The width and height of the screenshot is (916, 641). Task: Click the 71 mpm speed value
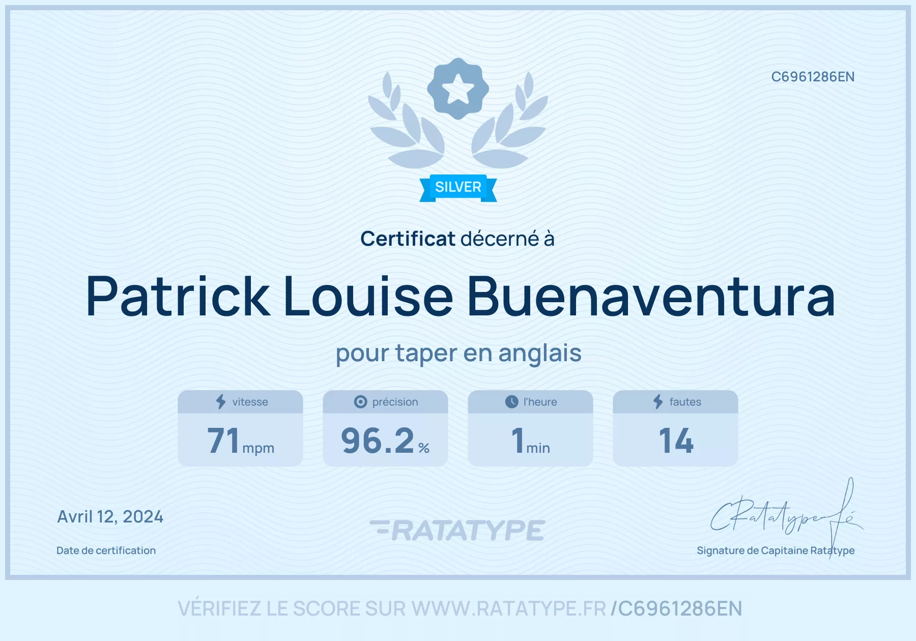point(240,440)
